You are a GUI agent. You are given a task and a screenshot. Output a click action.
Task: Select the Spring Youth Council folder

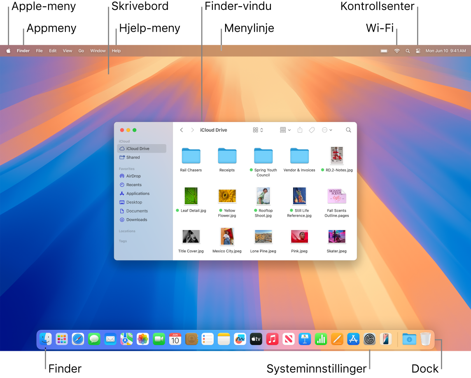tap(263, 156)
